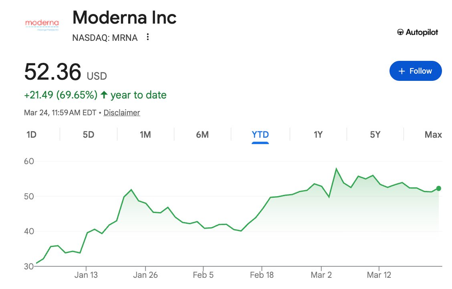This screenshot has width=452, height=289.
Task: Open the Disclaimer link
Action: [122, 113]
